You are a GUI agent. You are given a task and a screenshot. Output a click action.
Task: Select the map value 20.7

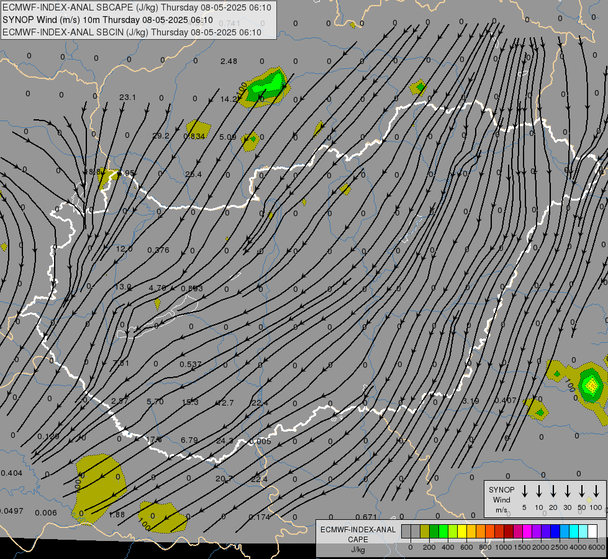pos(224,479)
